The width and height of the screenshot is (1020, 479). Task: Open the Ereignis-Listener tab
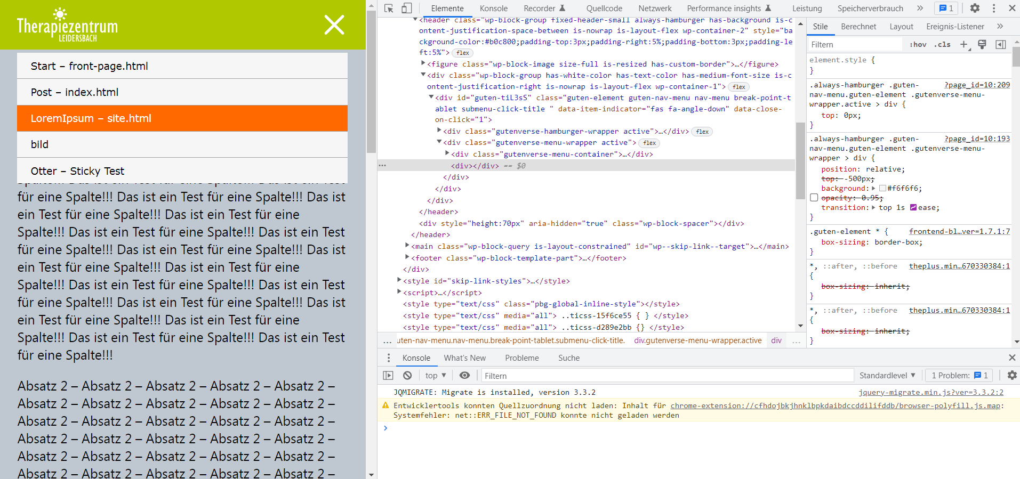(x=955, y=26)
